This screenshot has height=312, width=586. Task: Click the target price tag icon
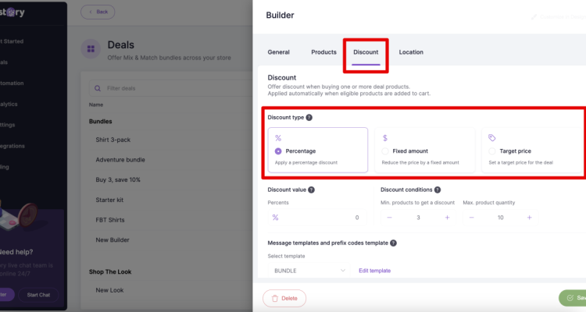(x=491, y=137)
